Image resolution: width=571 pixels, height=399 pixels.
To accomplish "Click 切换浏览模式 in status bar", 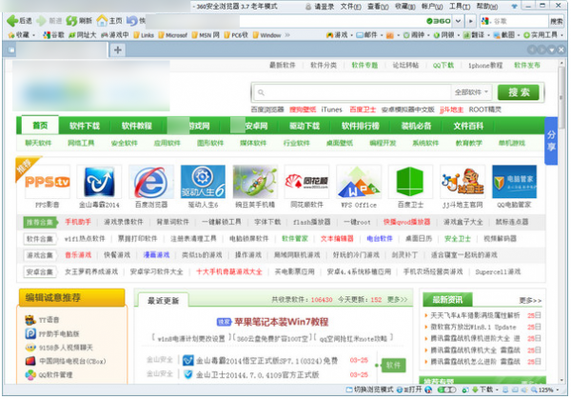I will (369, 389).
